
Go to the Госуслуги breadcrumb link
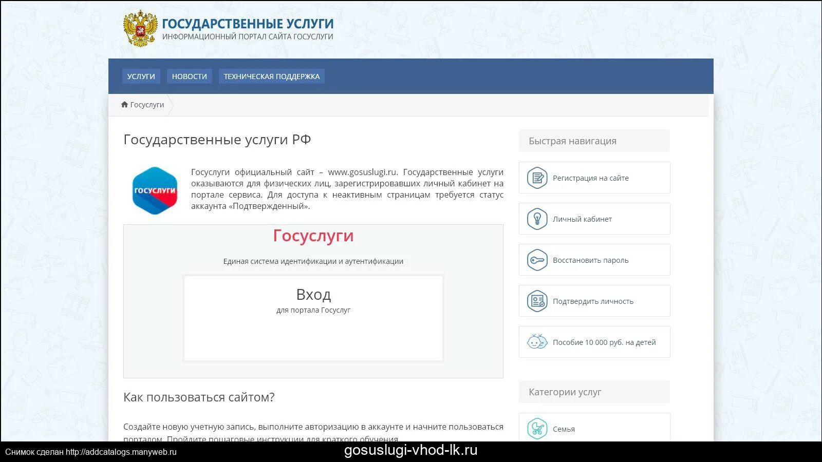pos(147,105)
